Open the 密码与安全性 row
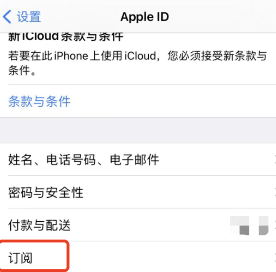Image resolution: width=276 pixels, height=272 pixels. coord(138,192)
